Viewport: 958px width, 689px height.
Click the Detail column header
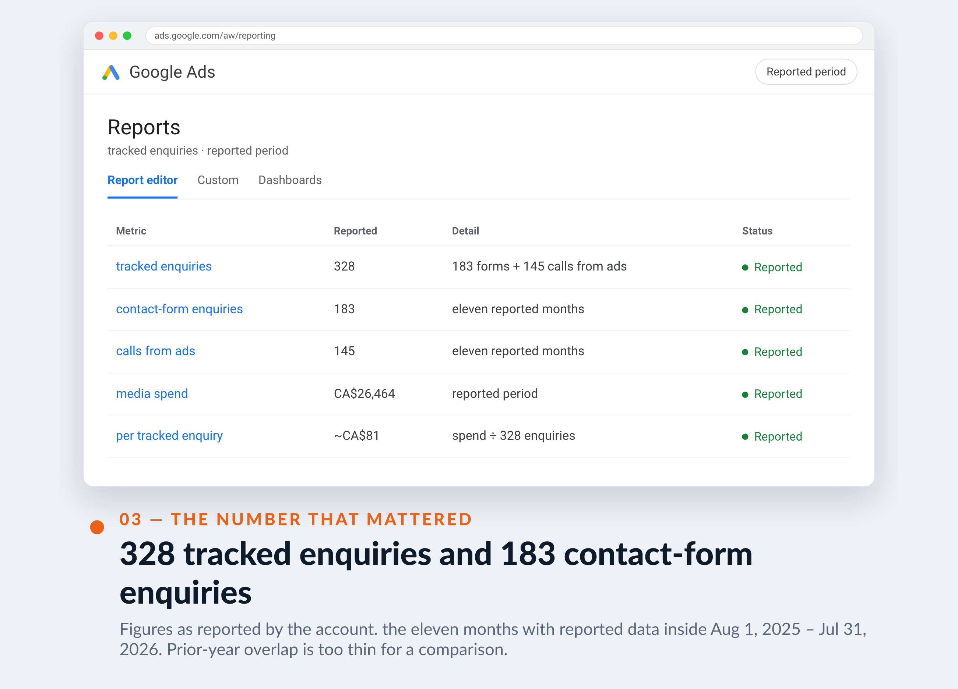coord(465,231)
